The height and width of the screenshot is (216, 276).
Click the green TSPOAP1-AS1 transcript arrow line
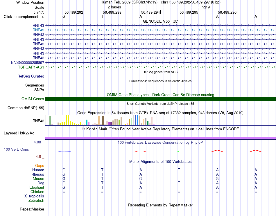click(x=160, y=67)
